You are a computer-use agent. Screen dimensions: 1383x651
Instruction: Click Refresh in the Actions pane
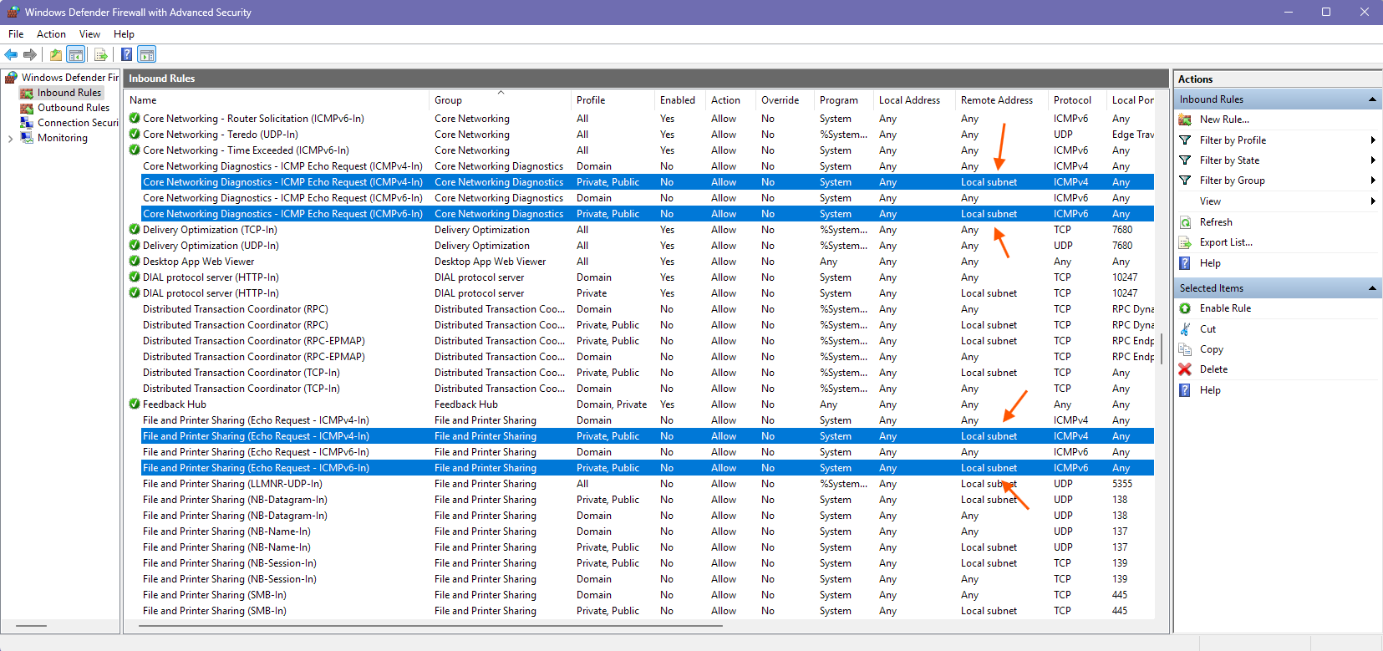(x=1216, y=222)
